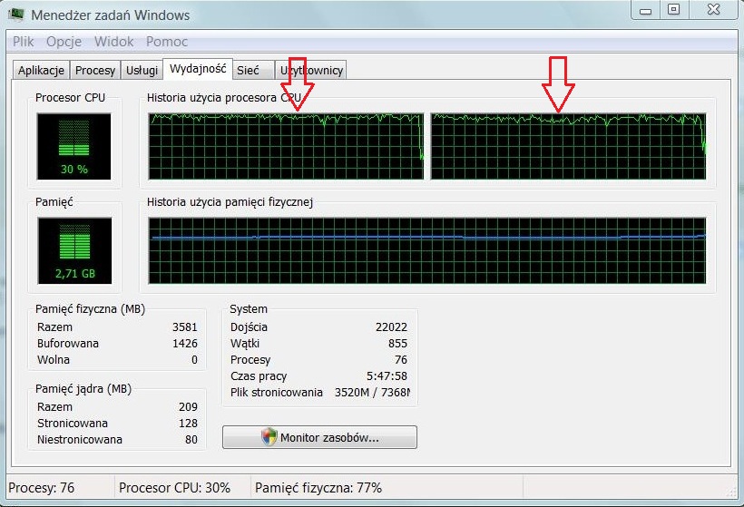Click the Dojścia value 22022
The width and height of the screenshot is (744, 507).
pyautogui.click(x=391, y=327)
